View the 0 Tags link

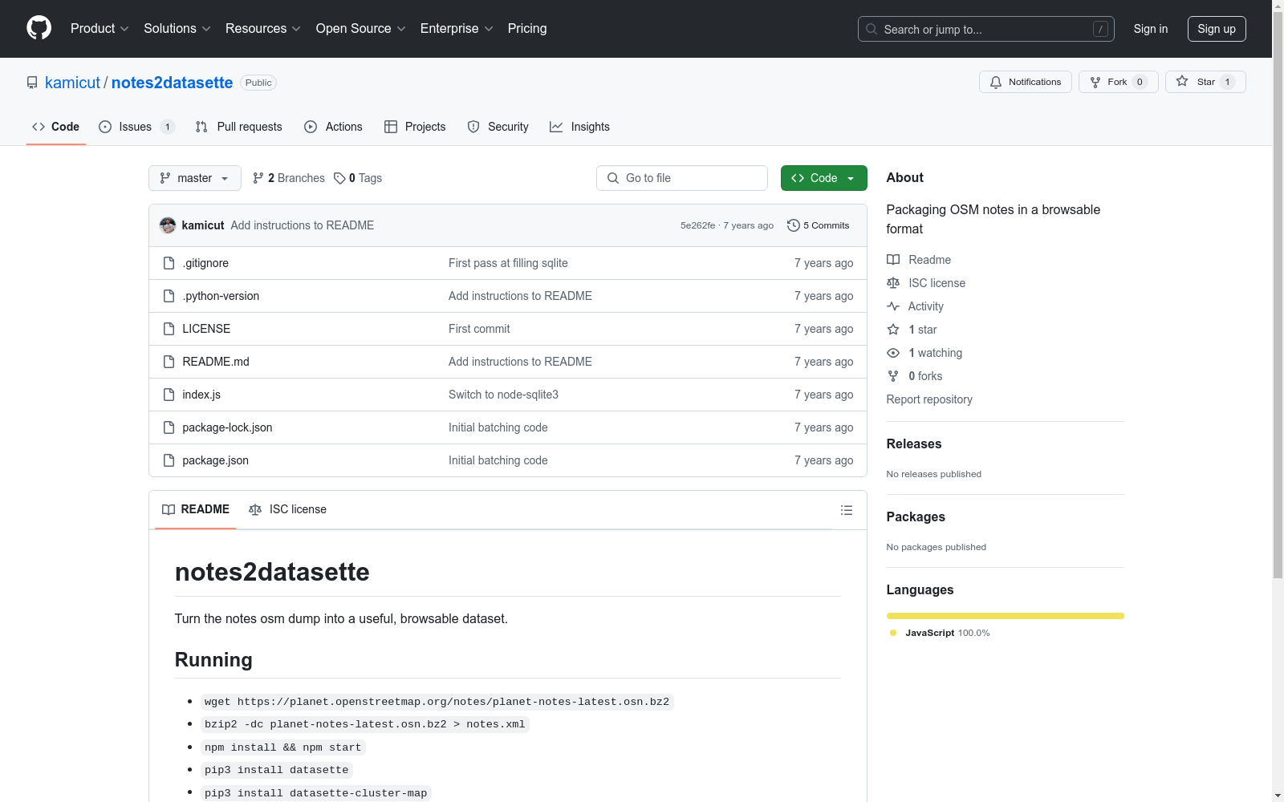[x=358, y=178]
